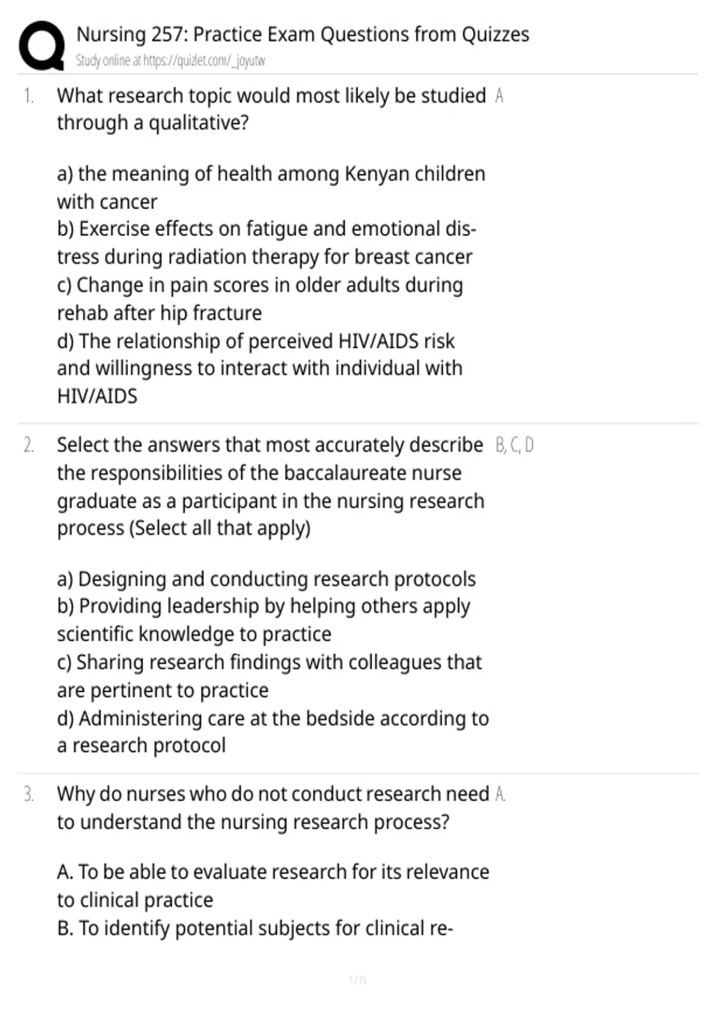
Task: Choose option c) Change in pain scores
Action: click(x=260, y=299)
